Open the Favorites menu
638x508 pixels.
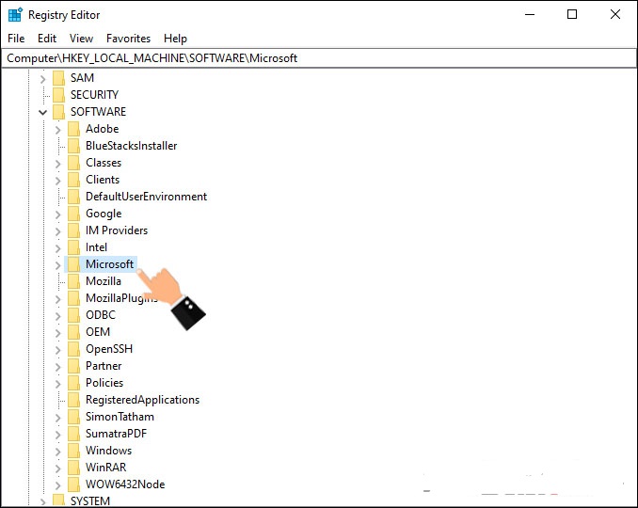click(128, 39)
